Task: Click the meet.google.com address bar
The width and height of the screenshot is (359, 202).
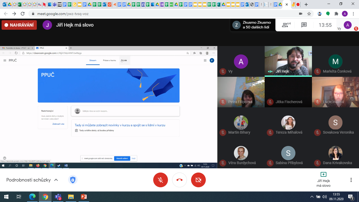Action: (158, 14)
